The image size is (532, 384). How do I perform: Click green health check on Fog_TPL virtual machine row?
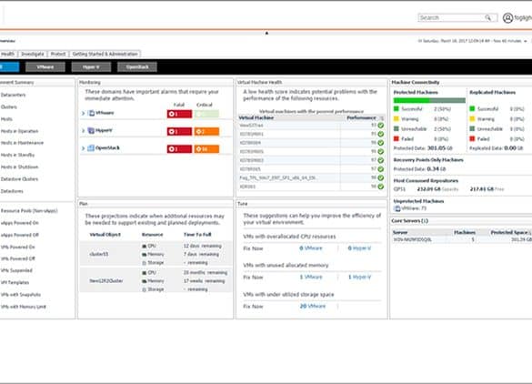[x=381, y=177]
